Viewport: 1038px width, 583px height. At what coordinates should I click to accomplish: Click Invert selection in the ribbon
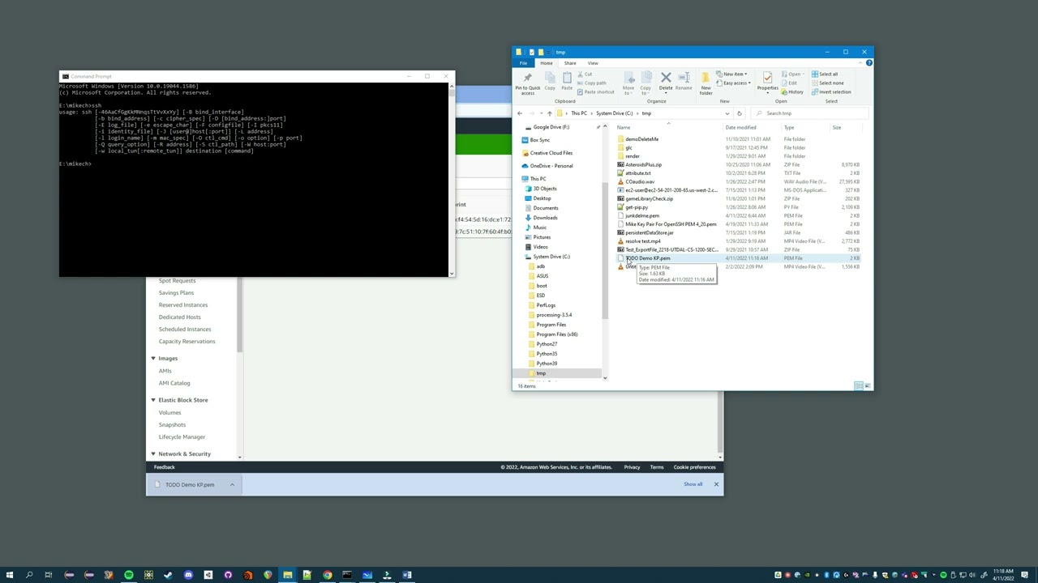(831, 91)
